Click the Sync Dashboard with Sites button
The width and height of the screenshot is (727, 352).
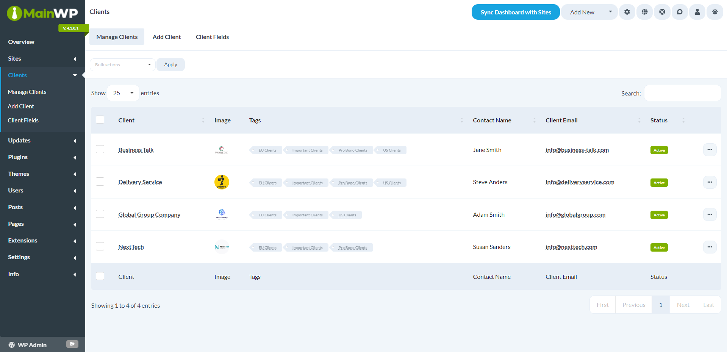[x=515, y=12]
